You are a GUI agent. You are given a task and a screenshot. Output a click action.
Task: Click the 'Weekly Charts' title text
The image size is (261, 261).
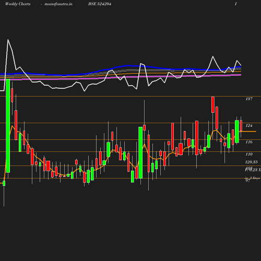[18, 4]
